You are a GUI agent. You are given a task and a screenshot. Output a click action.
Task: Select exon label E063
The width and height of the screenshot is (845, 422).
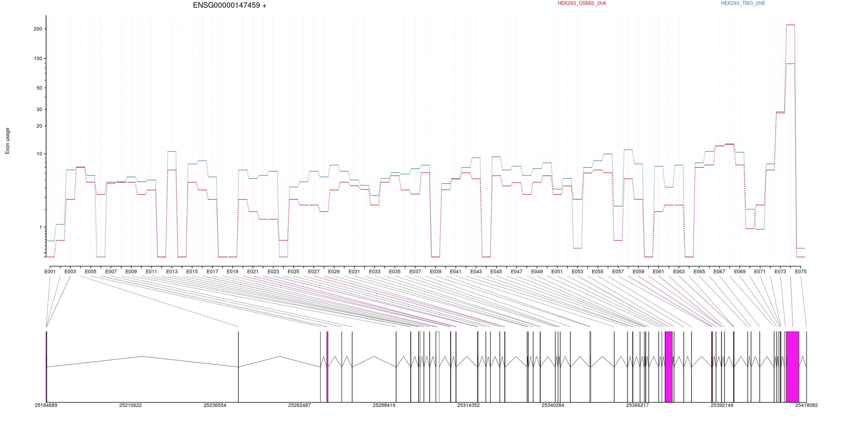pyautogui.click(x=679, y=271)
